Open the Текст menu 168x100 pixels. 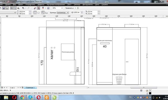(69, 4)
